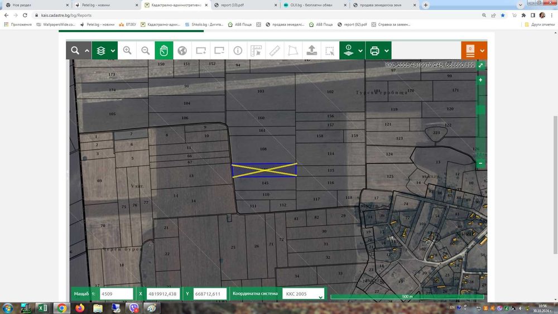The image size is (558, 314).
Task: Activate the pan hand tool
Action: (x=164, y=50)
